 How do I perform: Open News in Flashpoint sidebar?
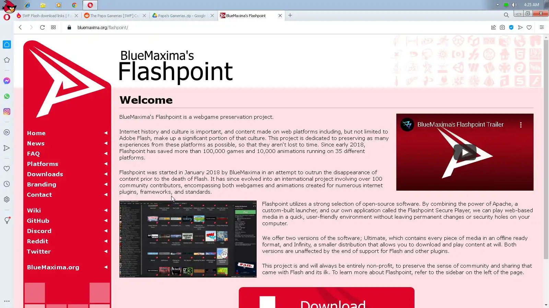coord(36,143)
